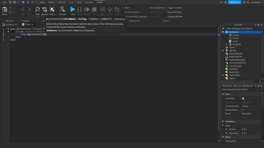
Task: Start playtest with large Play button
Action: 73,9
